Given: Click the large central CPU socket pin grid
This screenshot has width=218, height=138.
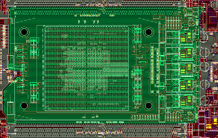Looking at the screenshot, I should click(x=87, y=69).
